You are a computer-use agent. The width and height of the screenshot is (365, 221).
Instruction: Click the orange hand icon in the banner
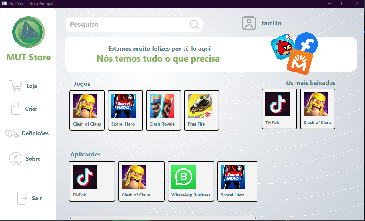(299, 62)
